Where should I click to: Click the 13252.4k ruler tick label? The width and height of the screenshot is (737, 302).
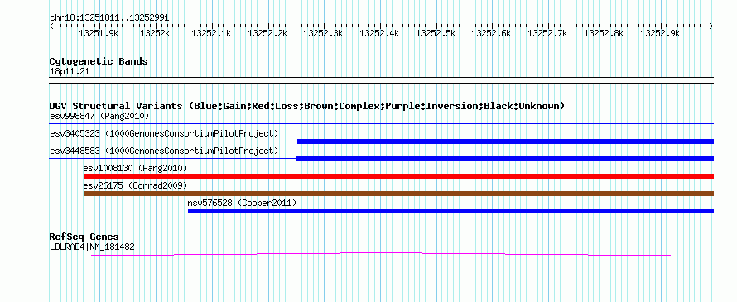(x=378, y=33)
